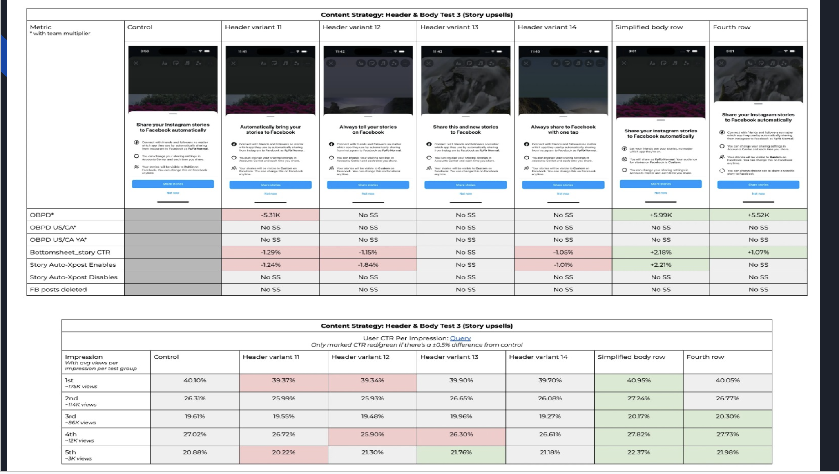The width and height of the screenshot is (839, 474).
Task: Click Not now link in Header variant 13 mockup
Action: point(465,194)
